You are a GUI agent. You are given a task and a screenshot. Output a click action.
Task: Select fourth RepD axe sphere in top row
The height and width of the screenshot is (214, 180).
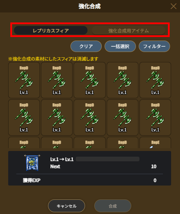[122, 80]
